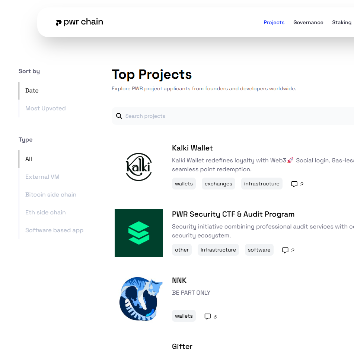Open Kalki Wallet comments icon
Image resolution: width=354 pixels, height=350 pixels.
click(294, 184)
